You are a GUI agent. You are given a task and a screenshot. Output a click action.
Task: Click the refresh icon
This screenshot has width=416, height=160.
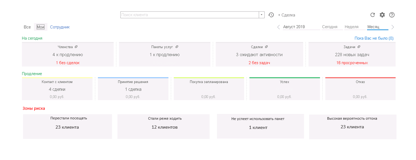tap(372, 15)
